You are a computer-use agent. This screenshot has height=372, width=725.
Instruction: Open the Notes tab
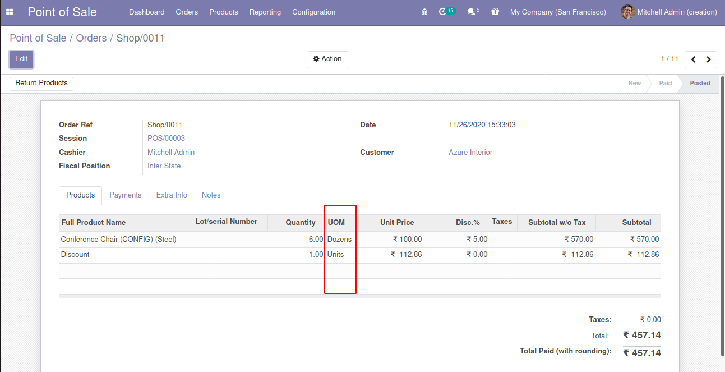pyautogui.click(x=211, y=195)
